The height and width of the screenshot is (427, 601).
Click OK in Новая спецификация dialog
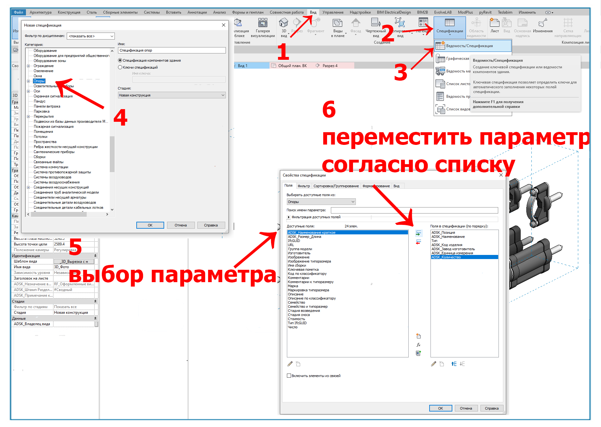(150, 225)
